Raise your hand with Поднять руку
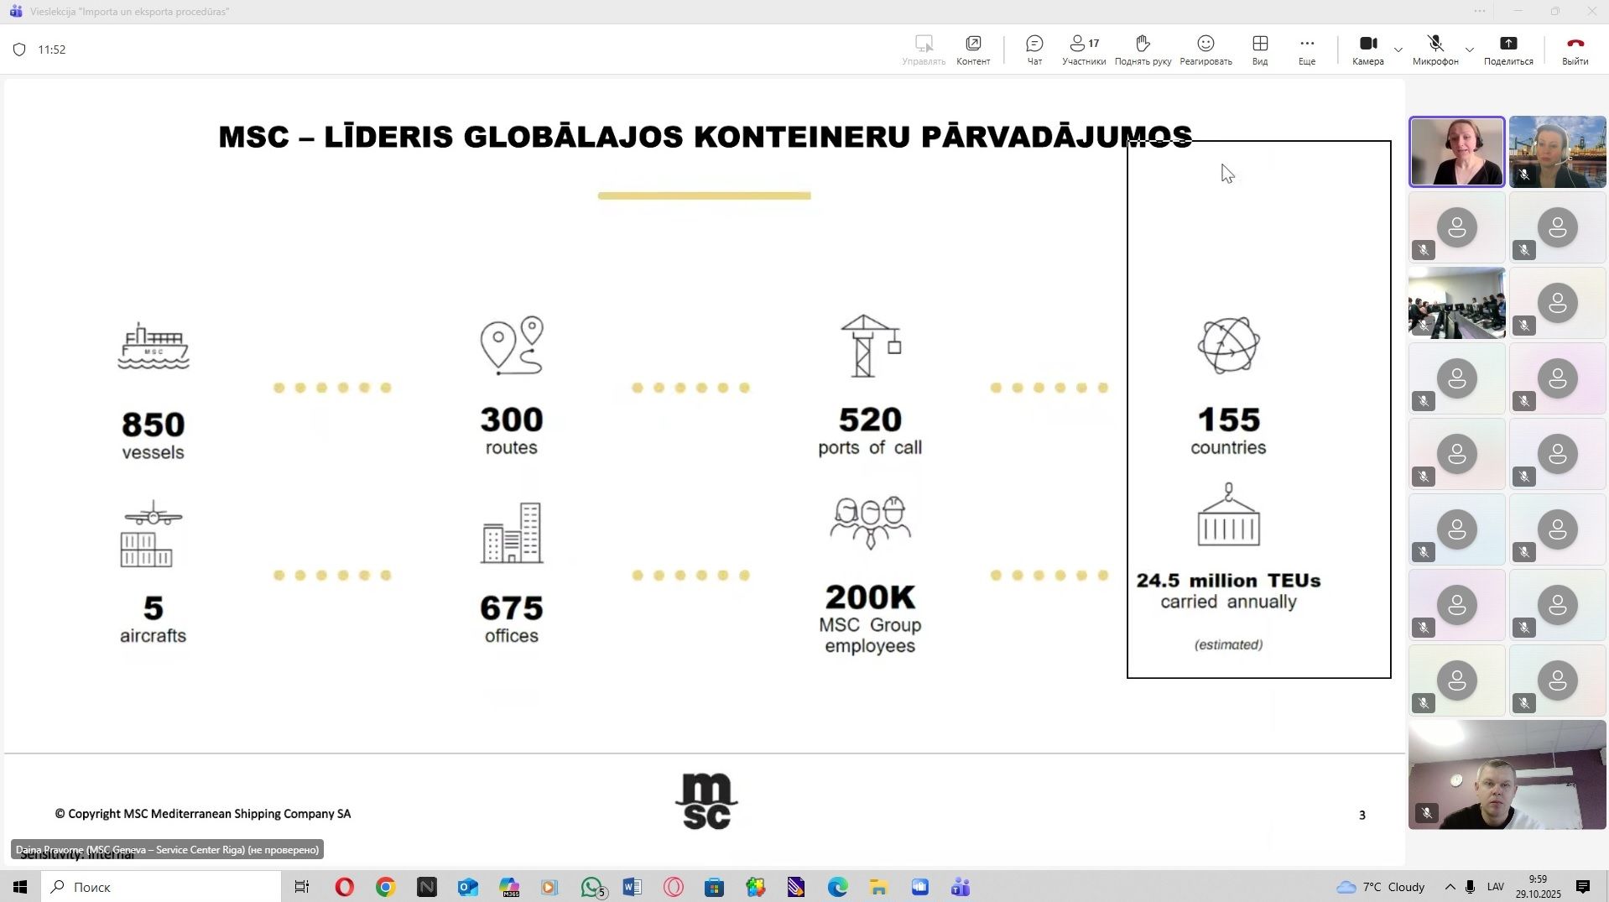Image resolution: width=1609 pixels, height=902 pixels. tap(1143, 50)
